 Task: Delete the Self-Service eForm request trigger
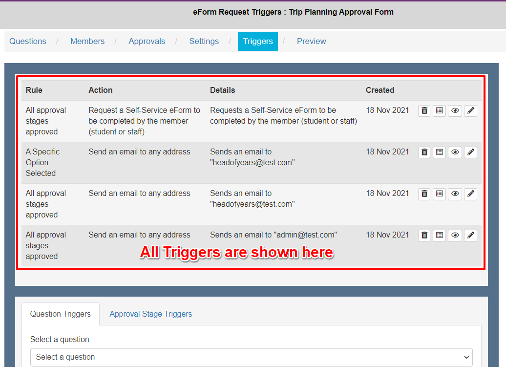click(424, 111)
